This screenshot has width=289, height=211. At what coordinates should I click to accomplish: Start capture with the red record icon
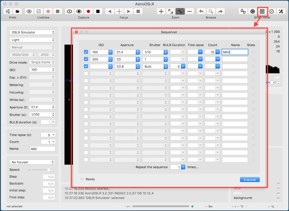pyautogui.click(x=88, y=11)
